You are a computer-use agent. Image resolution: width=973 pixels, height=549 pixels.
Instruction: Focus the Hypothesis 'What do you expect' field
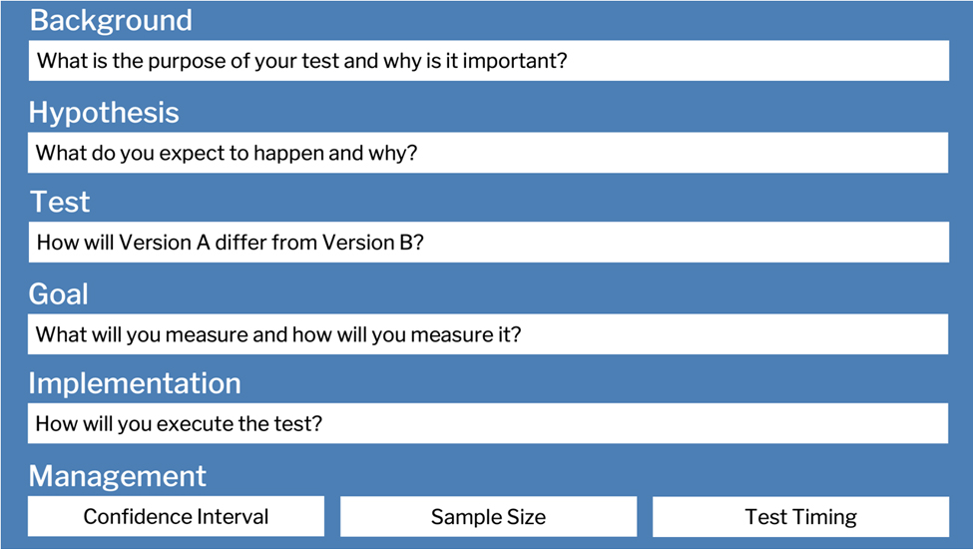pos(488,153)
